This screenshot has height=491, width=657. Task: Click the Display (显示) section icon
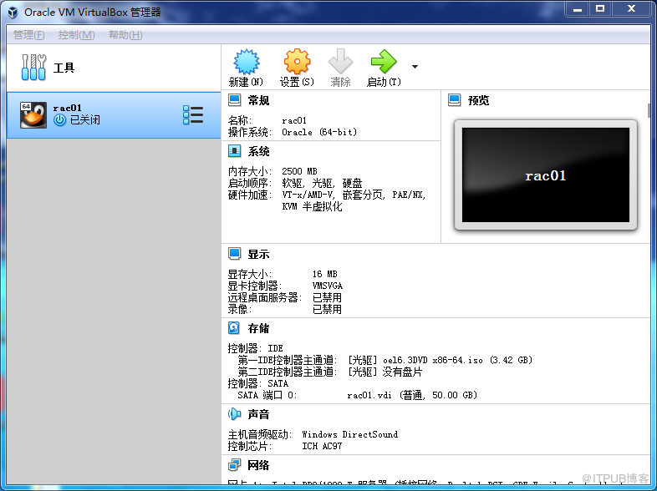pos(235,255)
